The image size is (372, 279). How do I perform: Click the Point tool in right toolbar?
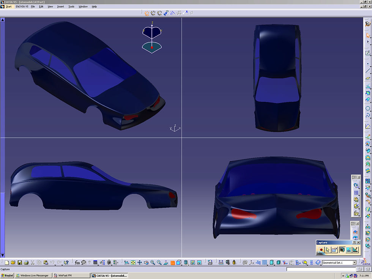[x=368, y=64]
